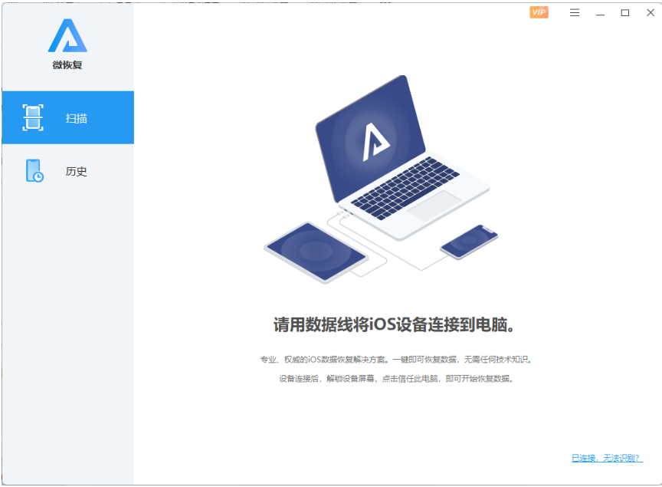Expand options from the menu icon

point(574,12)
